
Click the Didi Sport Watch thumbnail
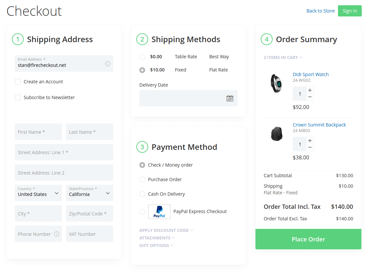276,83
